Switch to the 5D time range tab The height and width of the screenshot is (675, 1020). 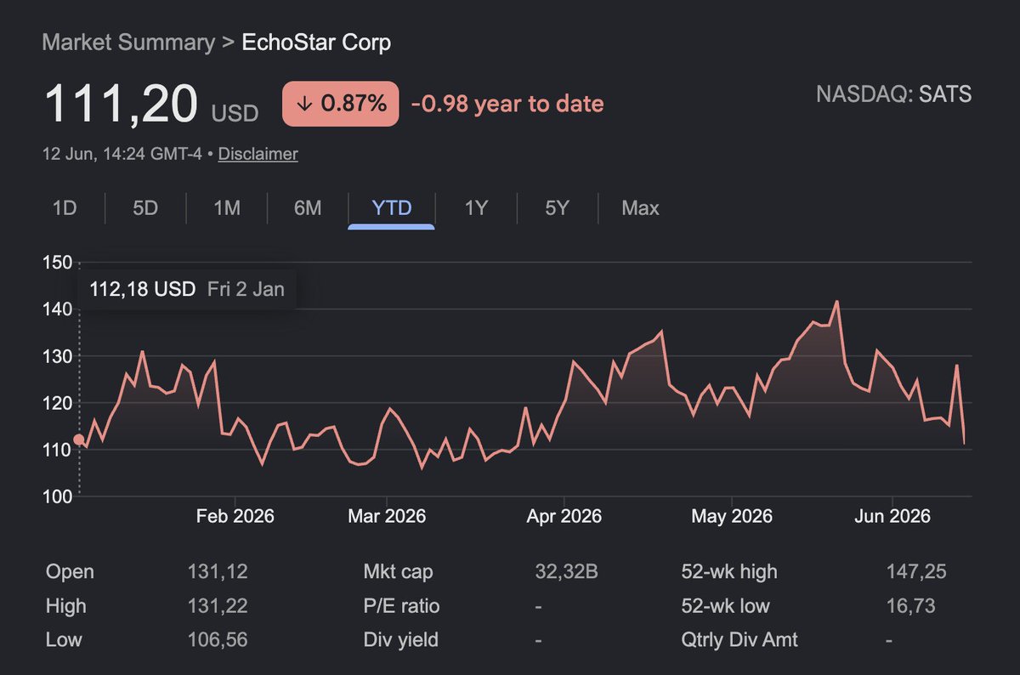tap(145, 208)
